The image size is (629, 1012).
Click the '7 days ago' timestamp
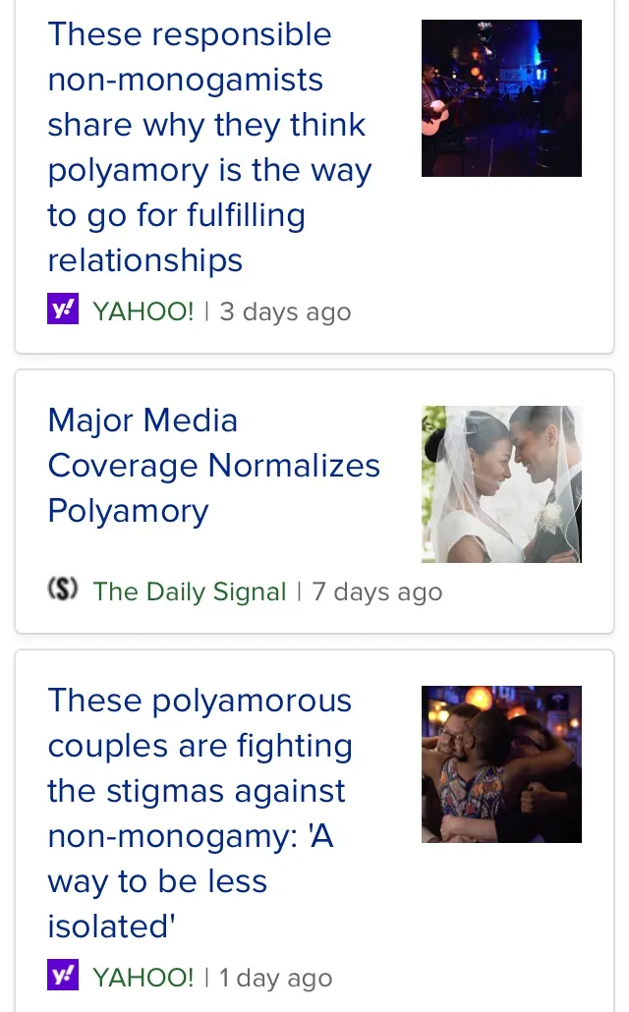click(x=377, y=591)
